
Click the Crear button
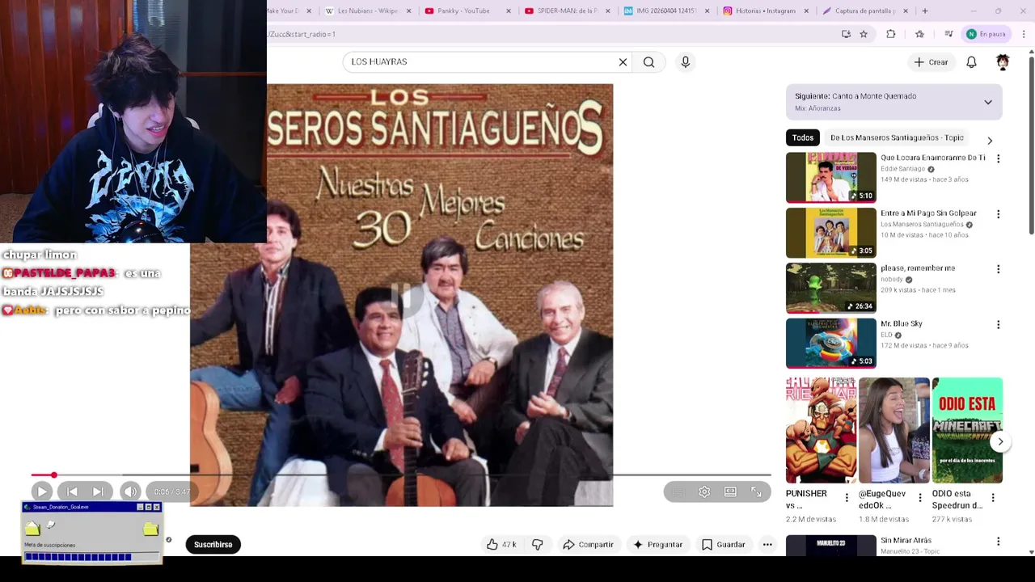tap(931, 62)
